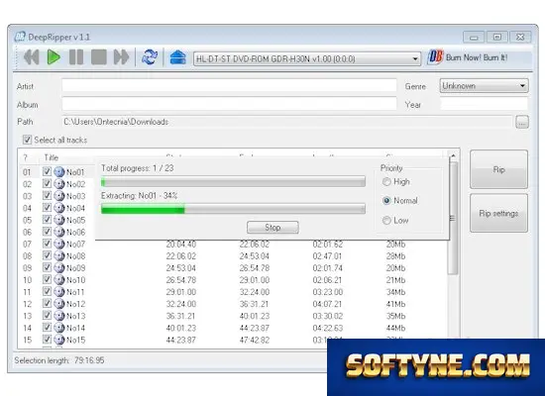The width and height of the screenshot is (545, 396).
Task: Stop the current extraction
Action: tap(272, 228)
